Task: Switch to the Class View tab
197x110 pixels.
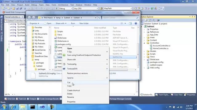Action: 177,95
